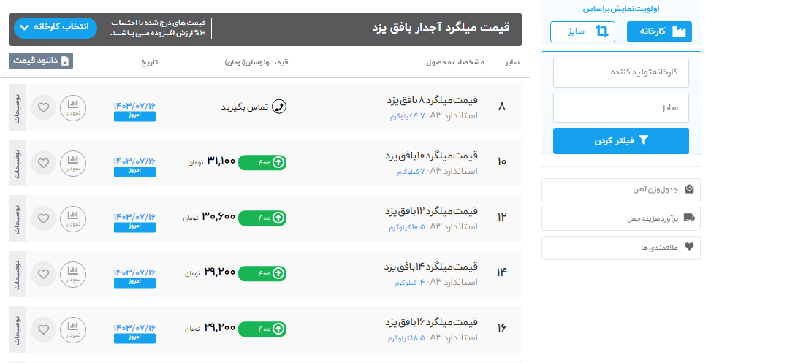This screenshot has width=795, height=363.
Task: Select the کارخانه display priority tab
Action: [x=659, y=32]
